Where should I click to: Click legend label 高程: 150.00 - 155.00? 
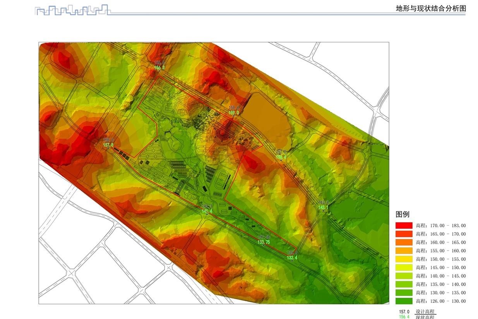tap(441, 259)
